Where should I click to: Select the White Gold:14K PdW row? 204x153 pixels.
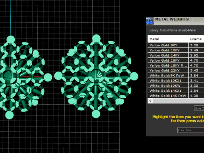pos(176,96)
